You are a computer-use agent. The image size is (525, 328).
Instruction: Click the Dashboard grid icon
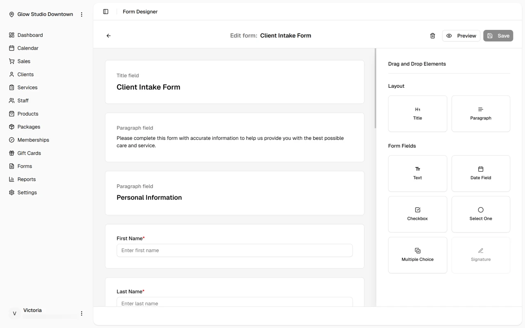pos(11,35)
